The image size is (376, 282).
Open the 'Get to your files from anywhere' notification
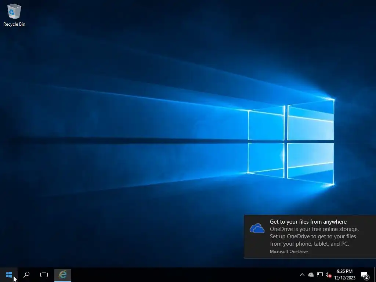pos(310,237)
